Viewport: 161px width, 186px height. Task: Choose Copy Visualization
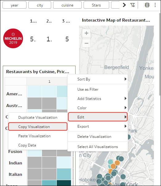pos(38,126)
